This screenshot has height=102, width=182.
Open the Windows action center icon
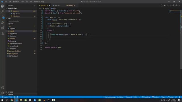tap(179, 100)
